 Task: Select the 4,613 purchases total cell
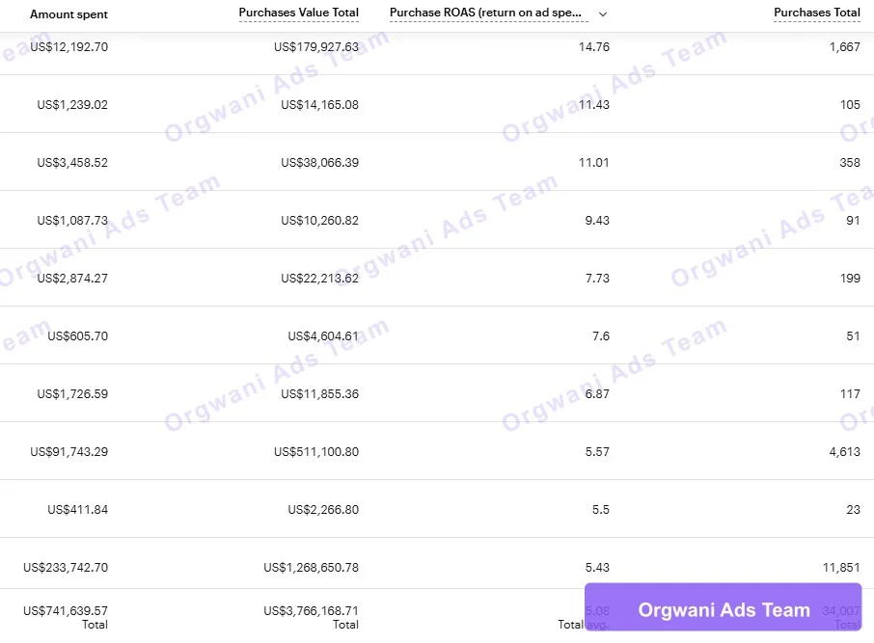(844, 452)
